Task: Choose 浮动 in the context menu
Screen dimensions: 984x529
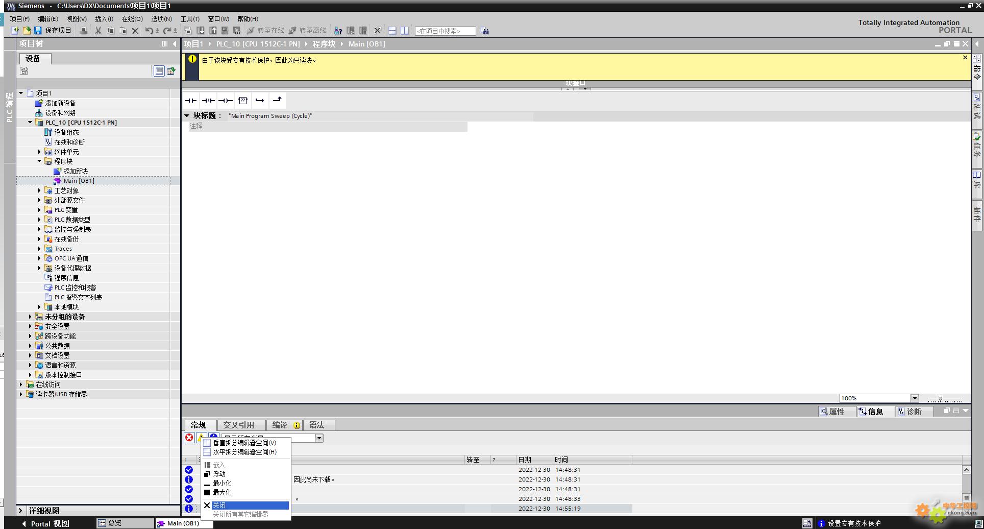Action: 246,474
